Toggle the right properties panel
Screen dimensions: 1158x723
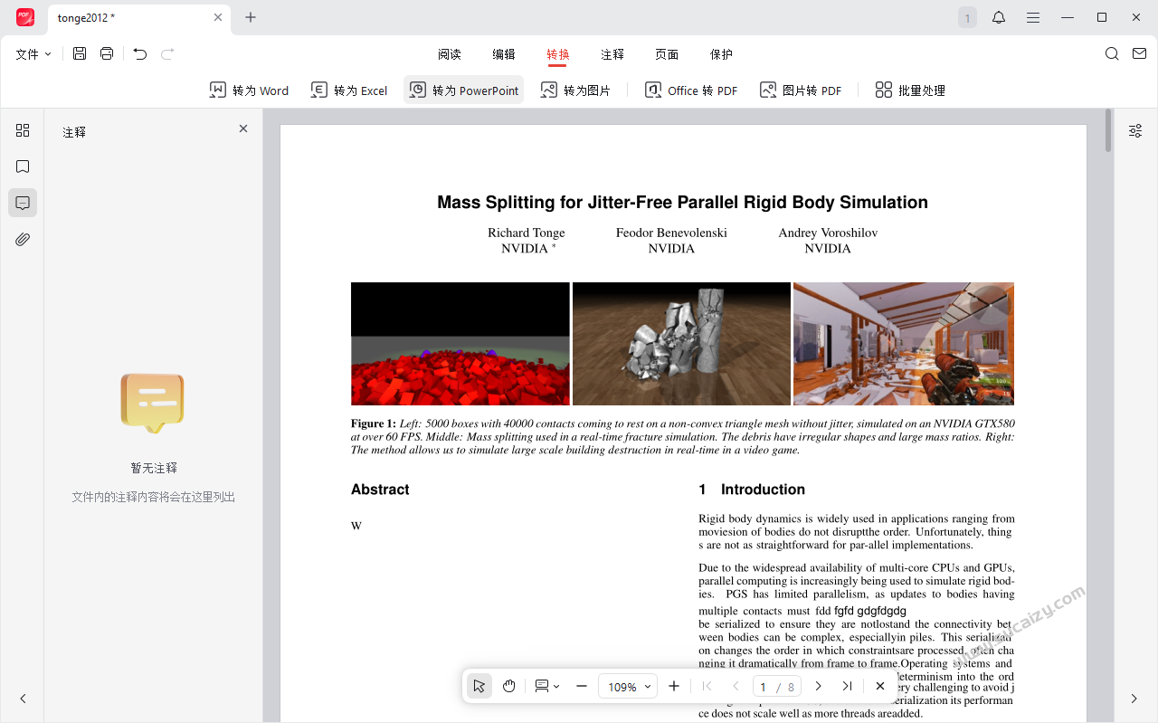click(x=1135, y=131)
